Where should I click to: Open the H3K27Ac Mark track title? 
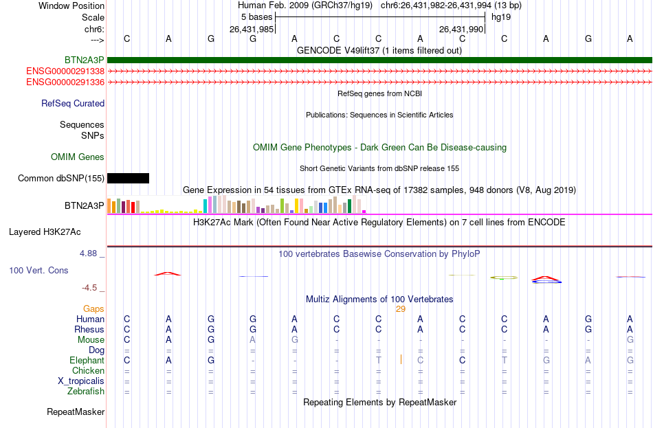(x=379, y=223)
